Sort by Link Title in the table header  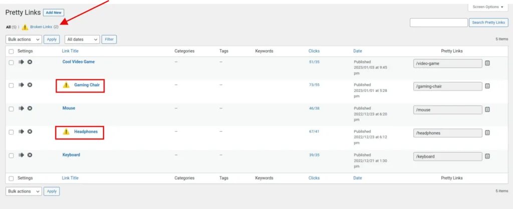pos(70,51)
